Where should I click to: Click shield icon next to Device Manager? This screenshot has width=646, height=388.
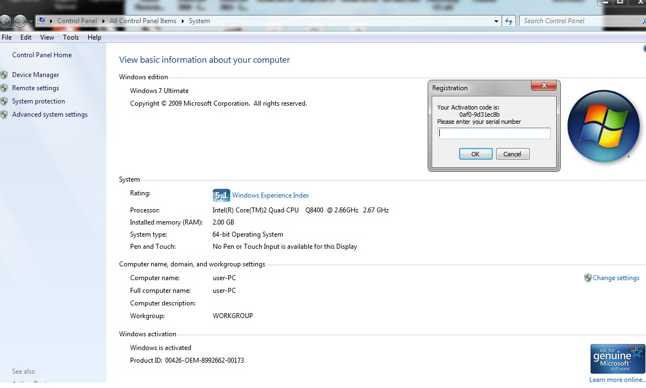coord(4,75)
